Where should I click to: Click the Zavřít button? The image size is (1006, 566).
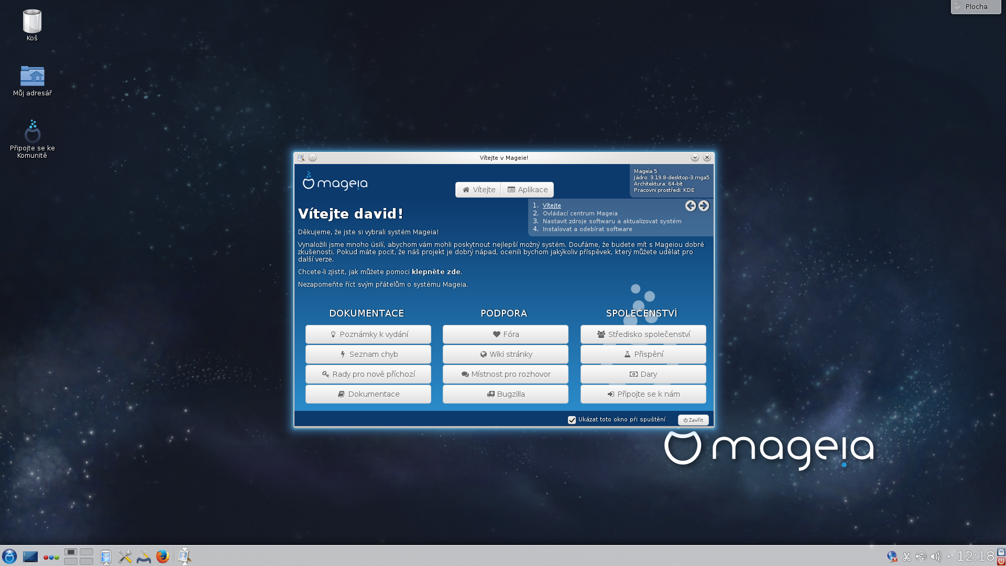click(x=693, y=420)
